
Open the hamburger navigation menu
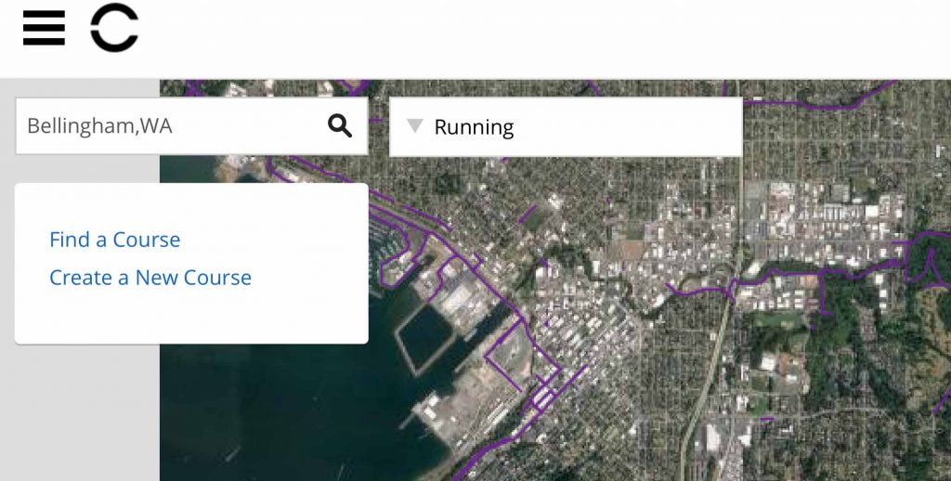pyautogui.click(x=44, y=29)
